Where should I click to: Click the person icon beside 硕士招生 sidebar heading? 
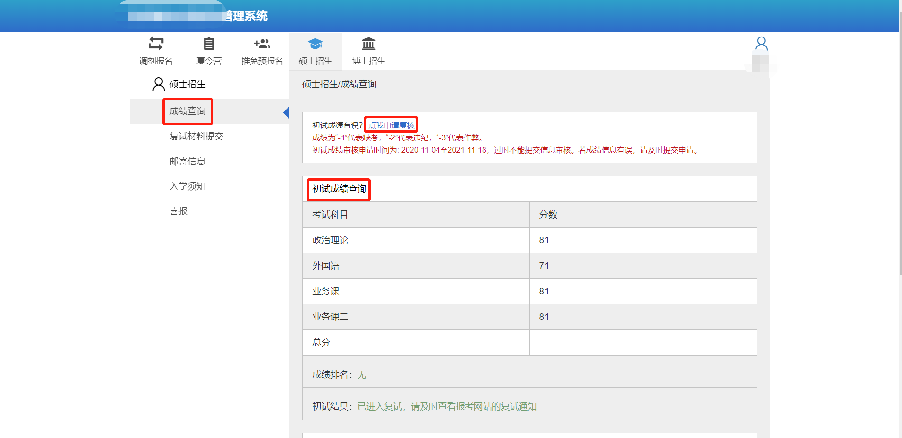tap(158, 84)
